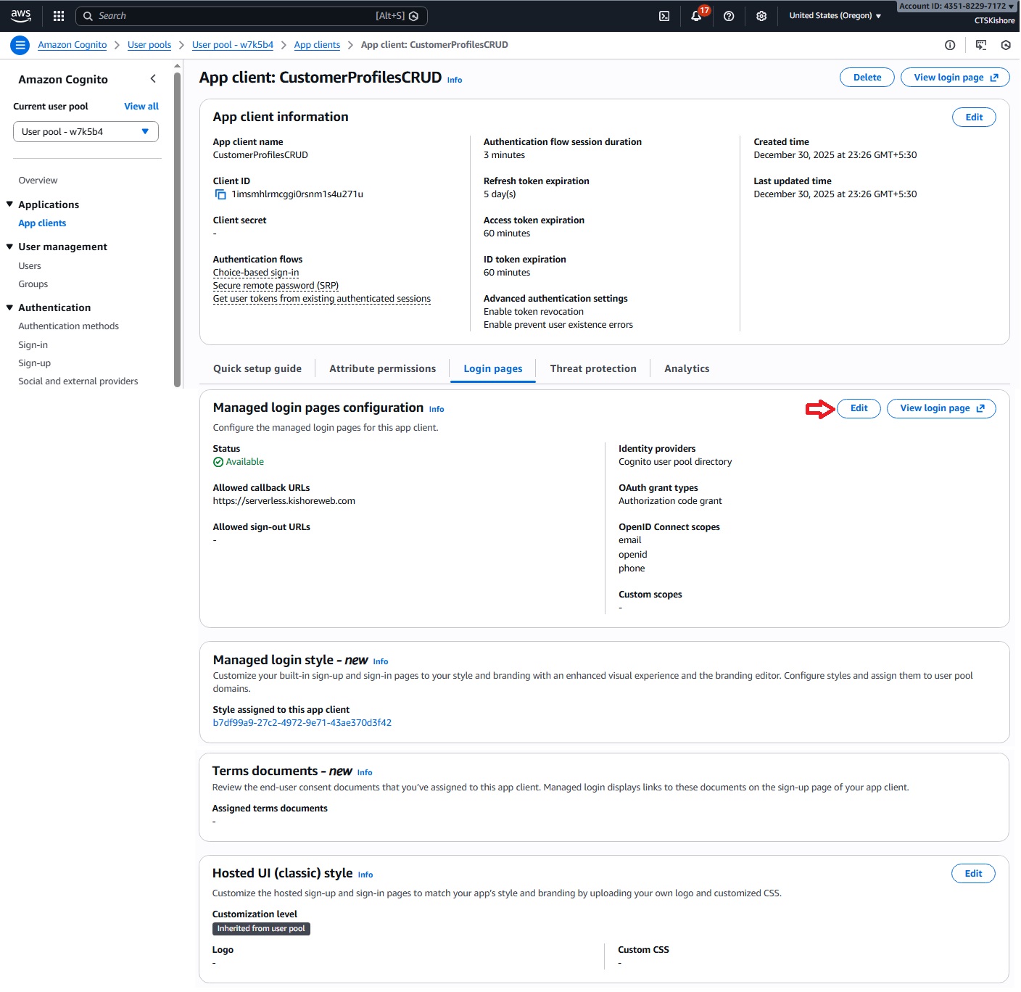Collapse the Amazon Cognito sidebar panel
The height and width of the screenshot is (992, 1021).
[x=153, y=79]
